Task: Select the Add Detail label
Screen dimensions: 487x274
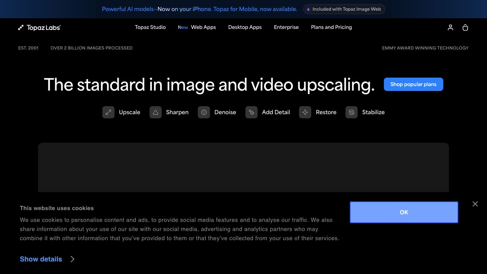Action: point(276,112)
